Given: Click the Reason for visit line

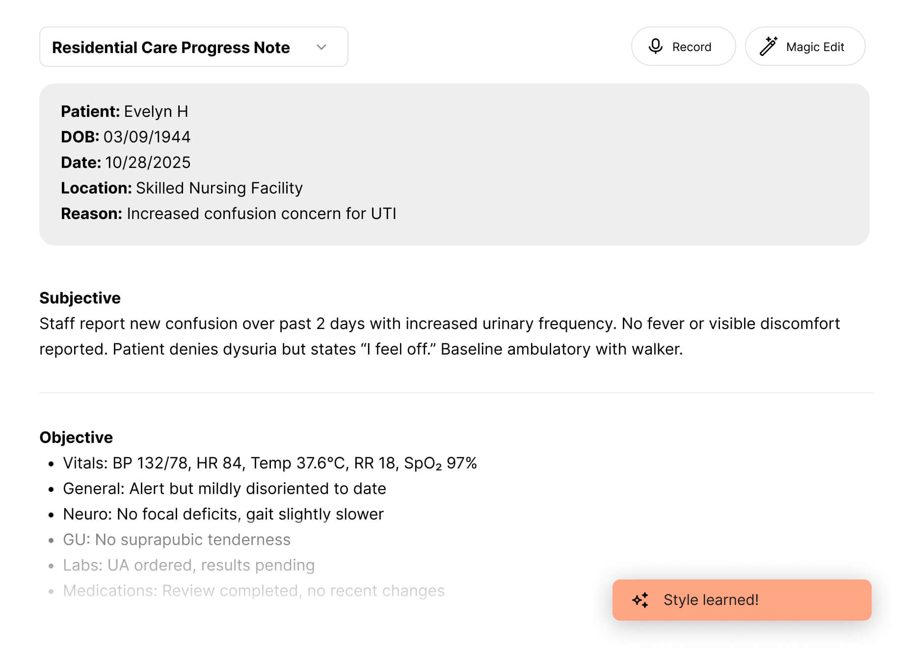Looking at the screenshot, I should 261,214.
